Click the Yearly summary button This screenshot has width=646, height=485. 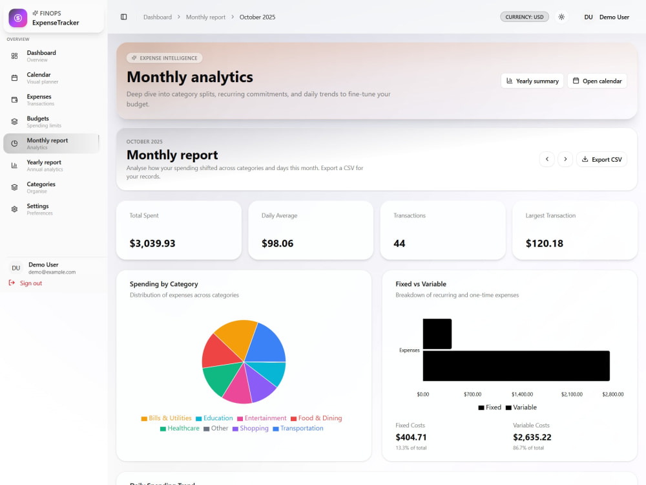[x=532, y=81]
